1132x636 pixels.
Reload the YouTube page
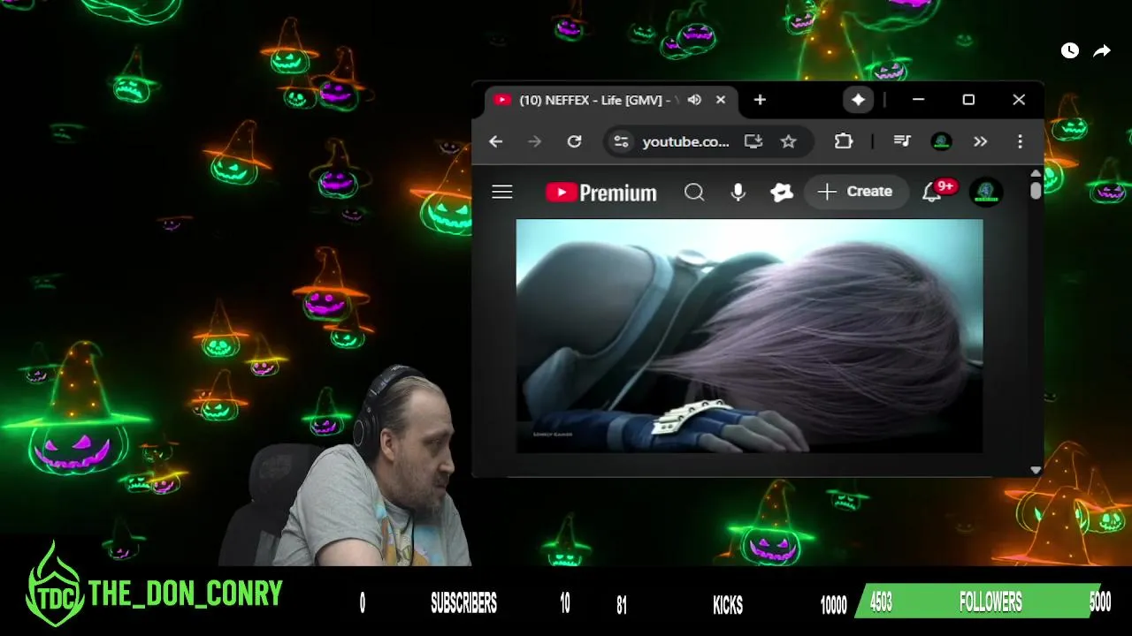(x=574, y=141)
